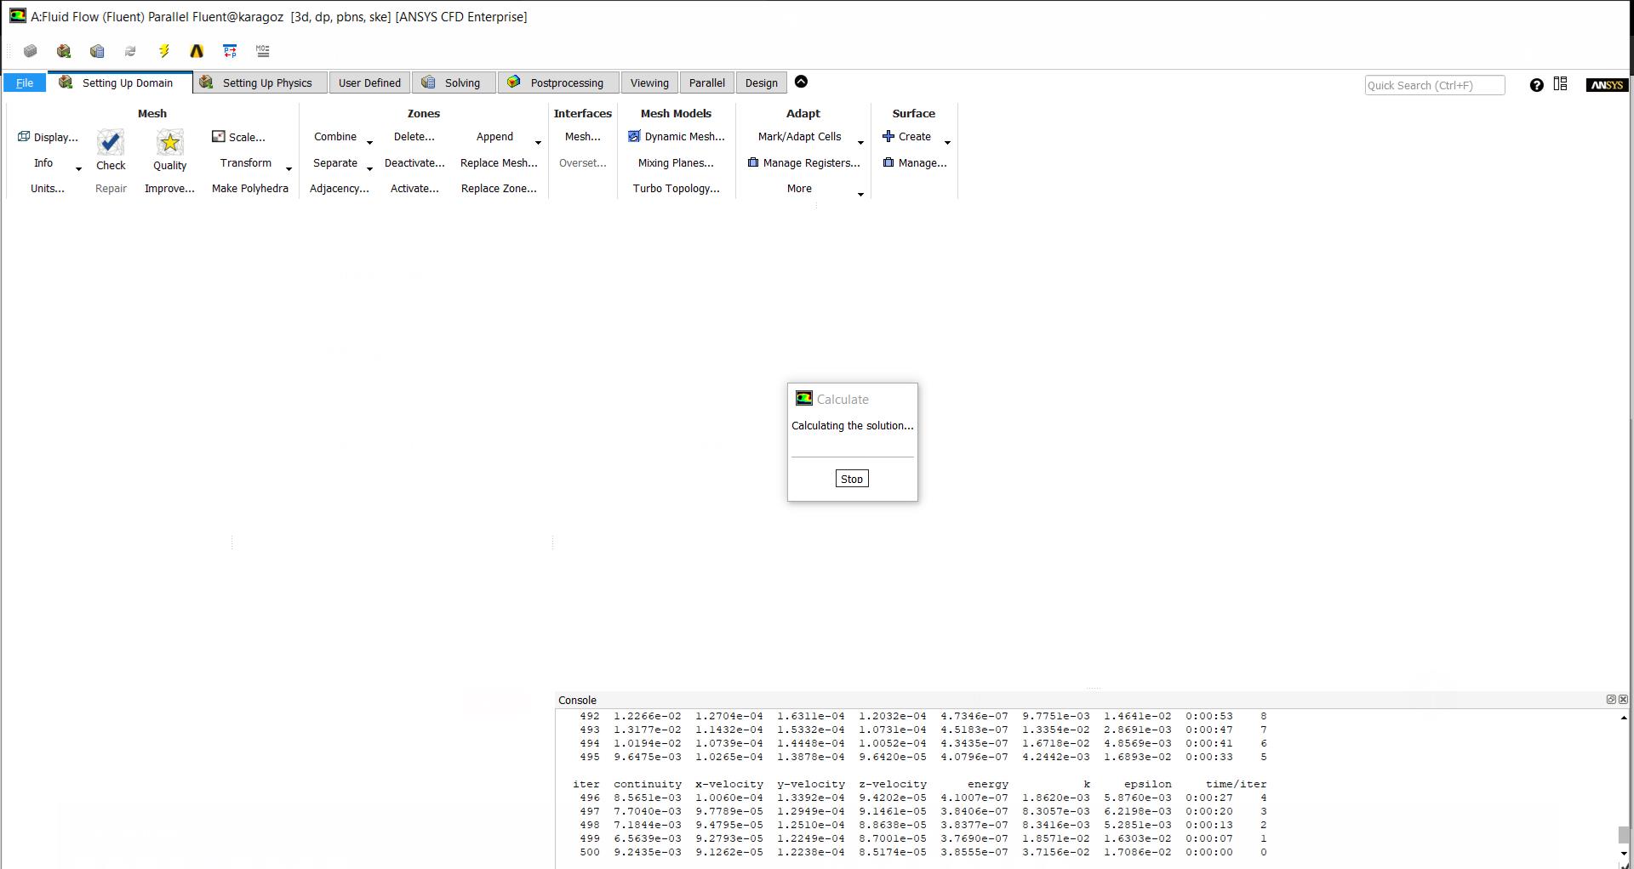Expand the More dropdown in Adapt
The height and width of the screenshot is (869, 1634).
coord(860,195)
